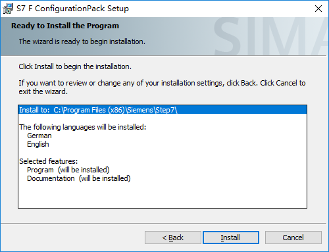Click 'The wizard is ready to begin installation.' text

pyautogui.click(x=82, y=41)
